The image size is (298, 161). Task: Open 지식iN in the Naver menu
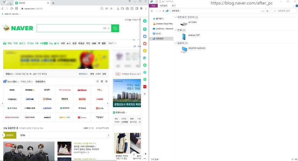[30, 43]
